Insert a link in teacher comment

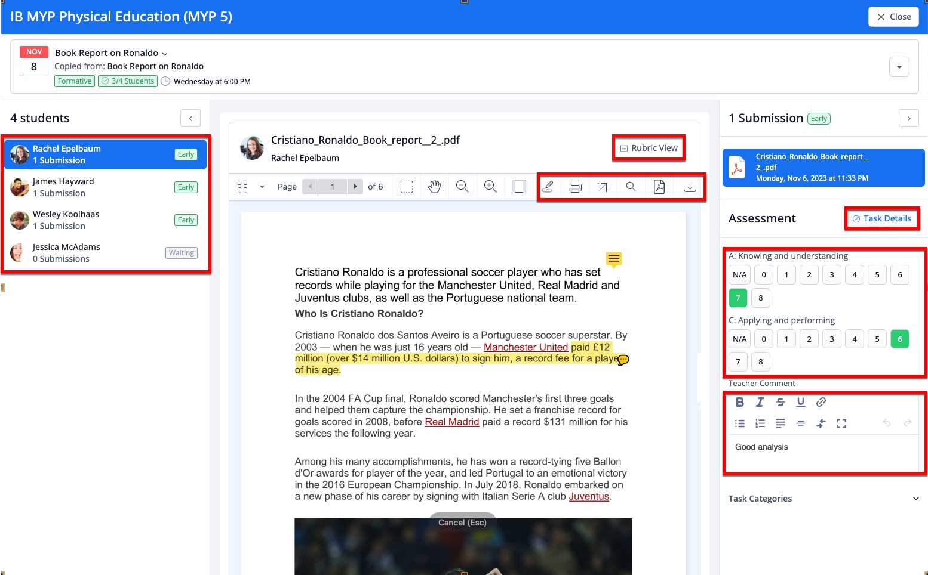(x=821, y=402)
